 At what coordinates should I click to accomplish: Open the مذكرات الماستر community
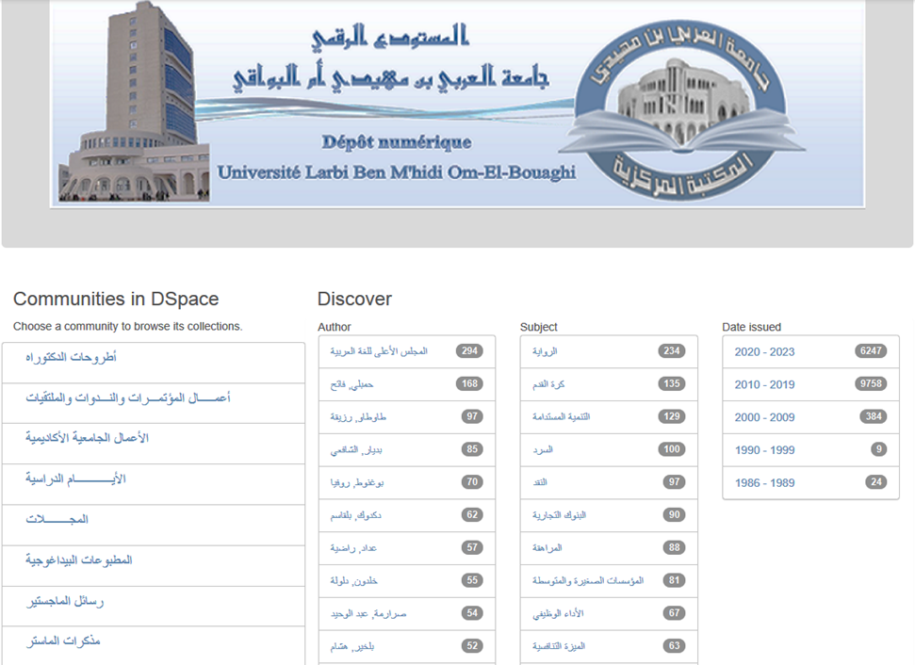[x=63, y=641]
